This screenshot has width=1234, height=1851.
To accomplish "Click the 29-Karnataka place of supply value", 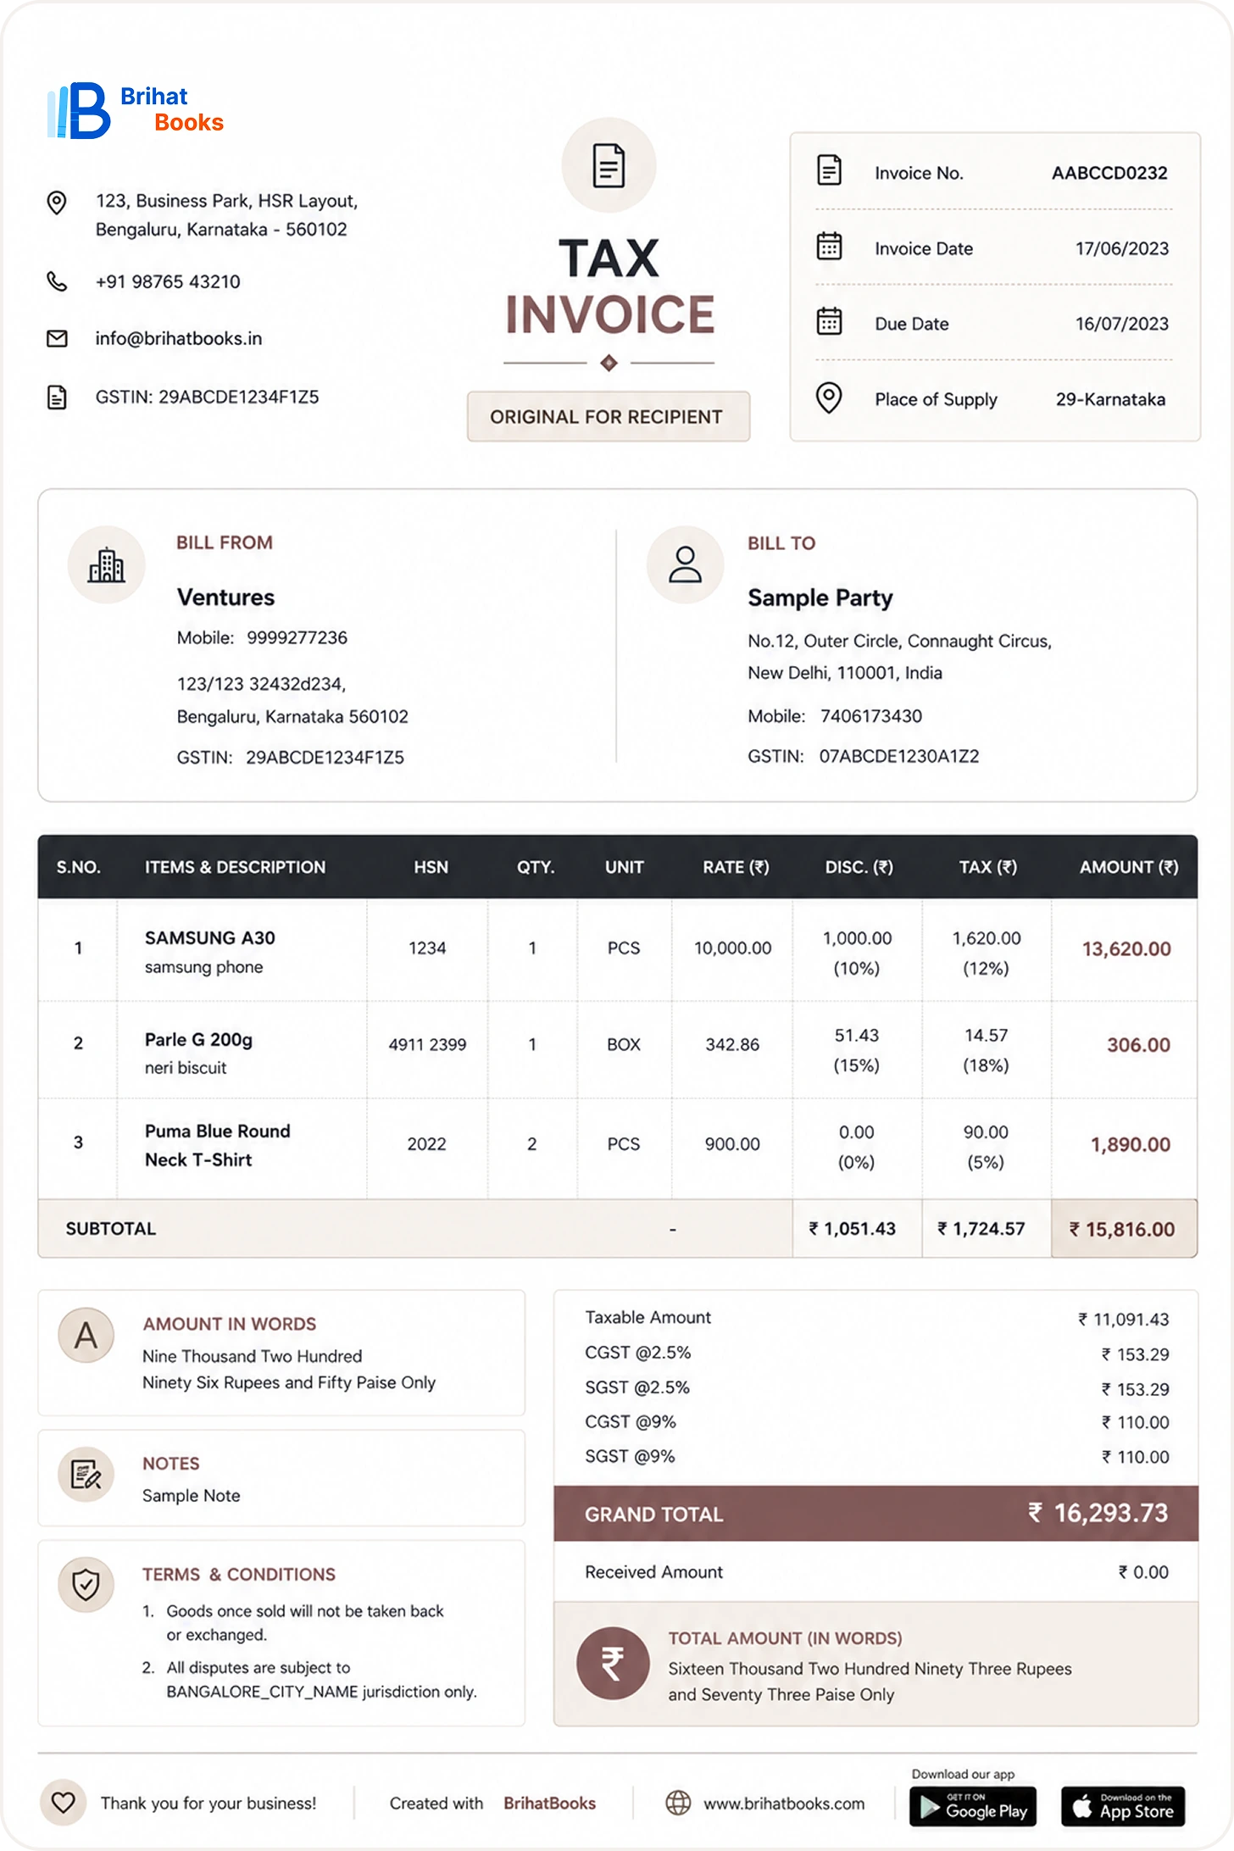I will pos(1110,399).
